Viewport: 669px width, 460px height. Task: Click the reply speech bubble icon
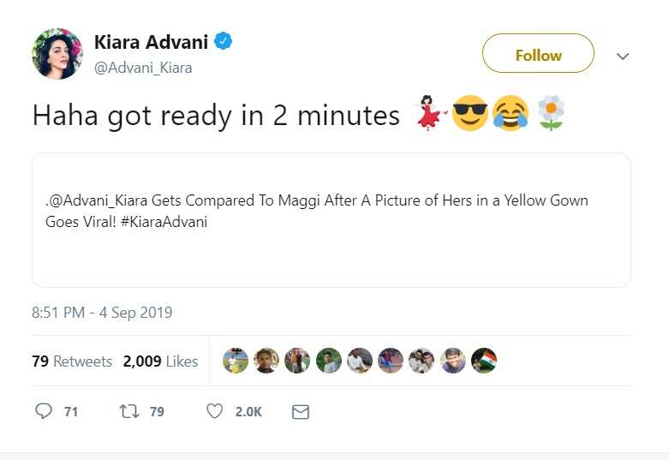click(x=43, y=411)
